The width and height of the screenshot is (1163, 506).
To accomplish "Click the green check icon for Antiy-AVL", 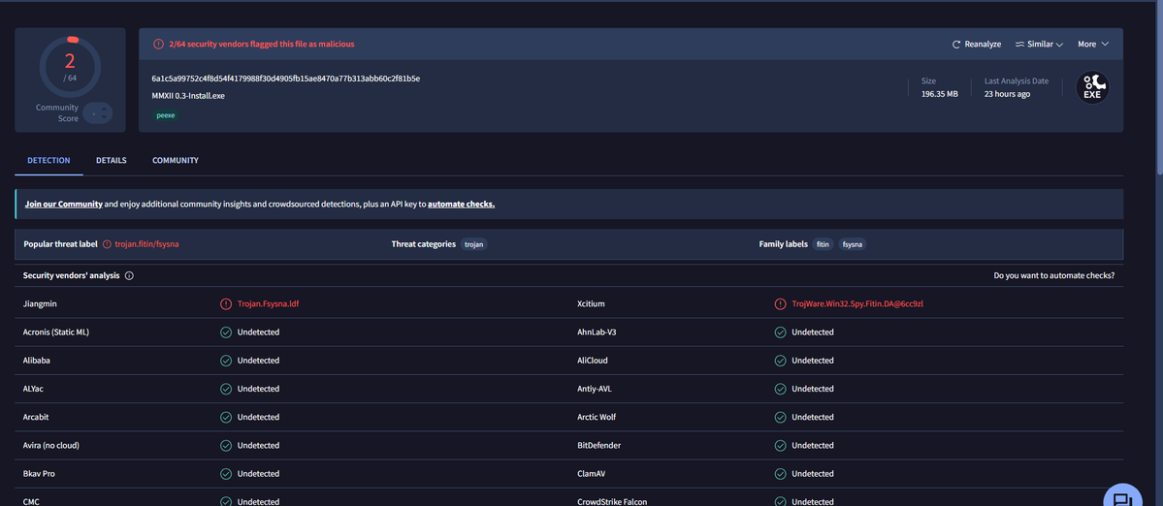I will (x=780, y=388).
